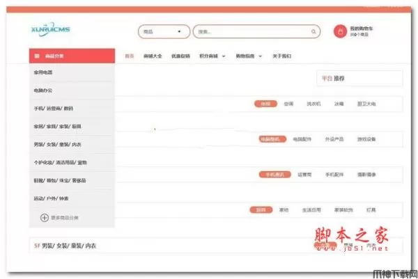Image resolution: width=418 pixels, height=279 pixels.
Task: Switch to the 家纺 tab
Action: 284,210
